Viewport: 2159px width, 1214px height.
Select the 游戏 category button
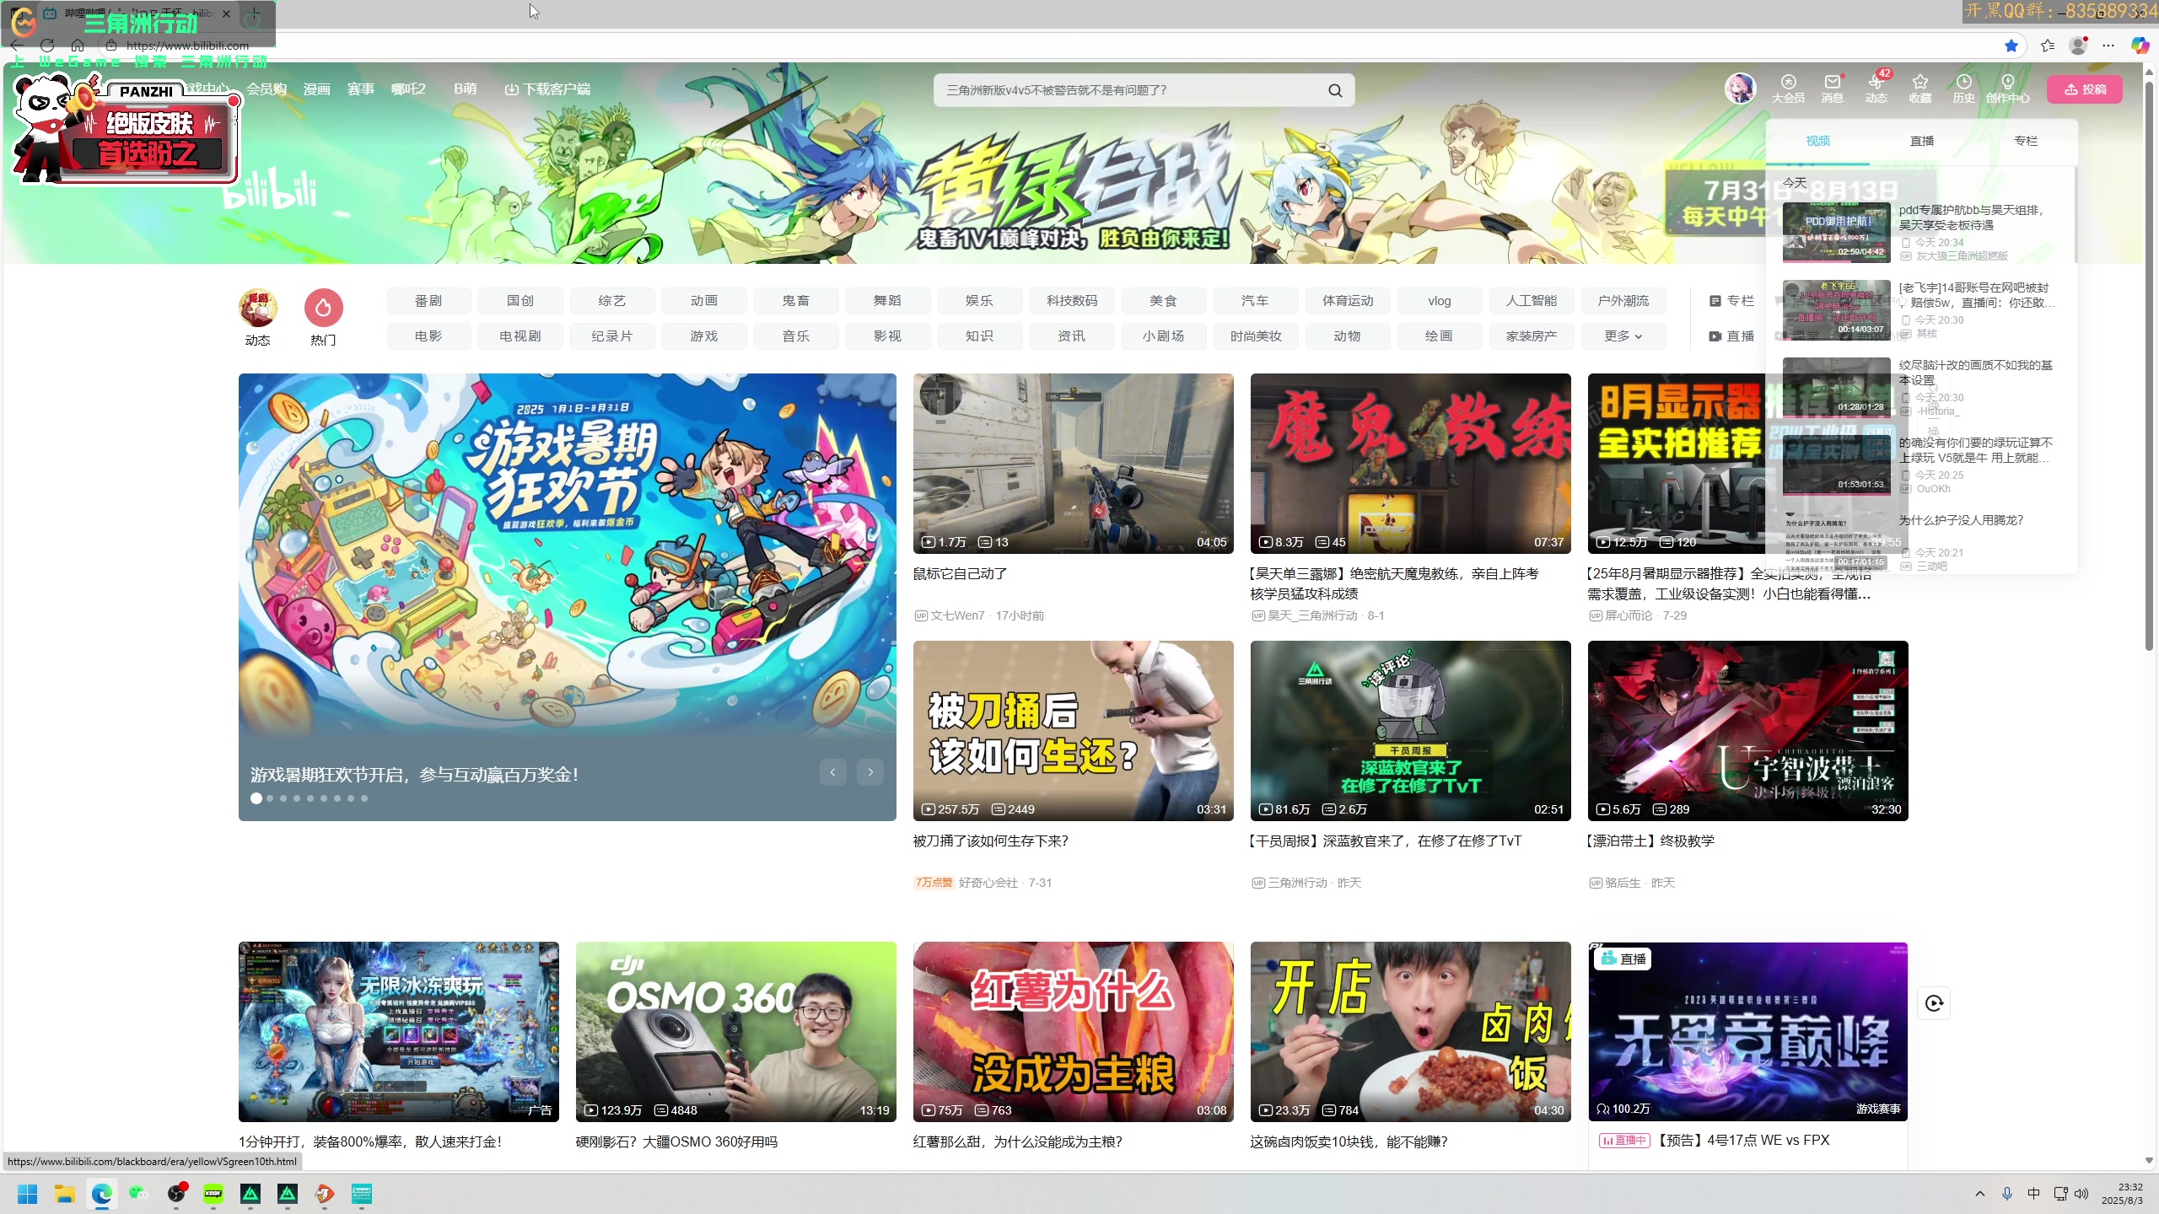pyautogui.click(x=704, y=336)
